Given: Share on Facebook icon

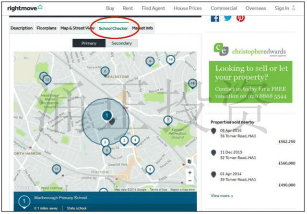Looking at the screenshot, I should coord(215,18).
